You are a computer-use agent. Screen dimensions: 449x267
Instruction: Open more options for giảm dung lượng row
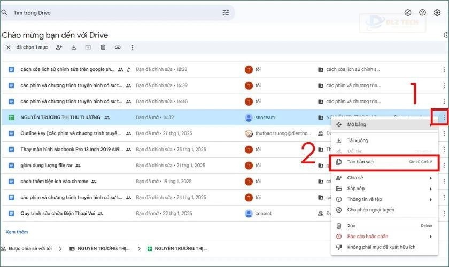click(444, 166)
